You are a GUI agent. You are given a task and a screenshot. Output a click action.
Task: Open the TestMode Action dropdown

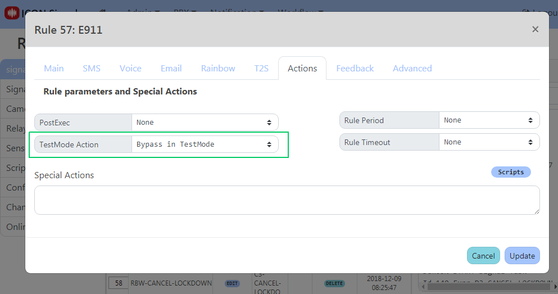tap(205, 144)
